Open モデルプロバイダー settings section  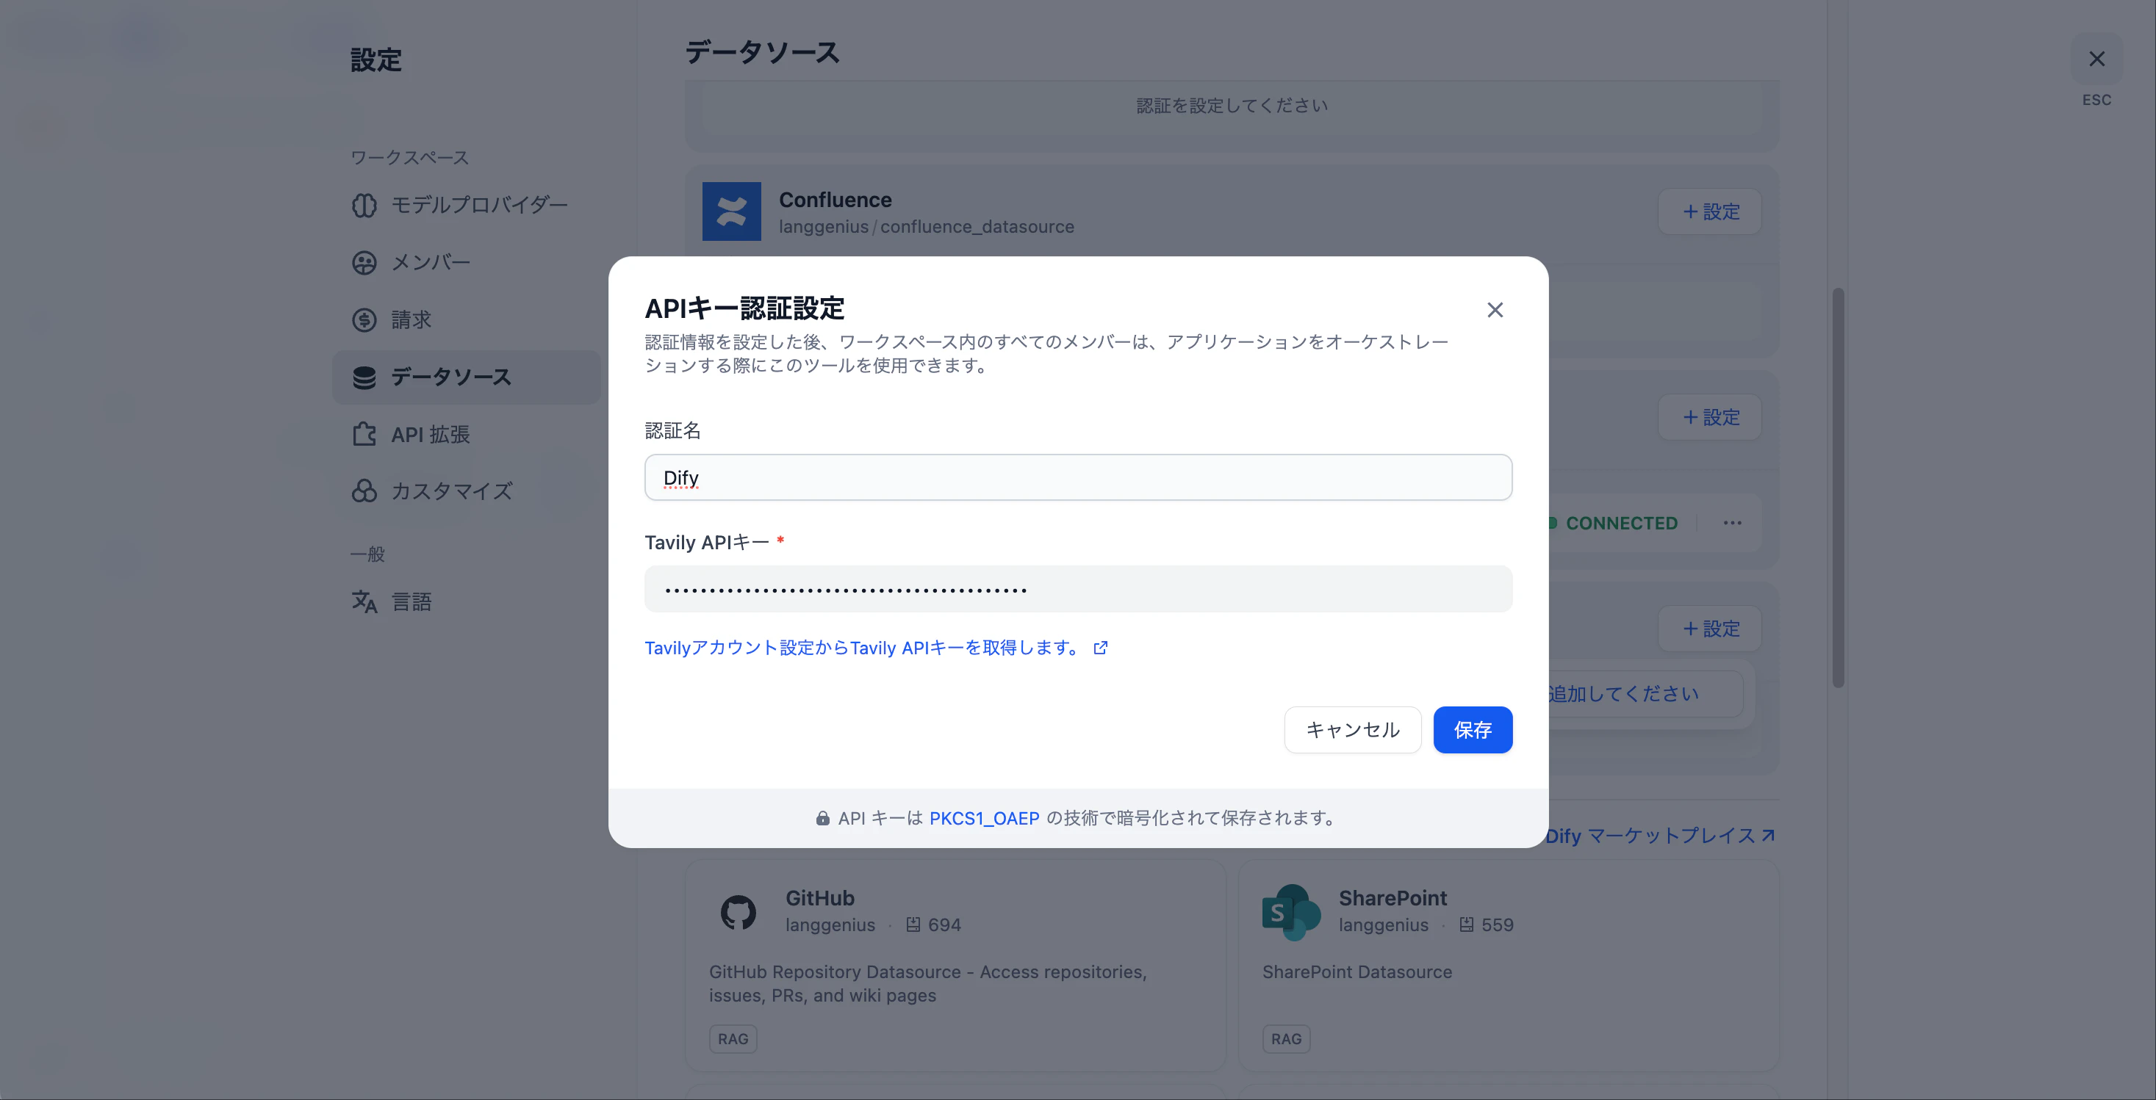click(x=466, y=205)
